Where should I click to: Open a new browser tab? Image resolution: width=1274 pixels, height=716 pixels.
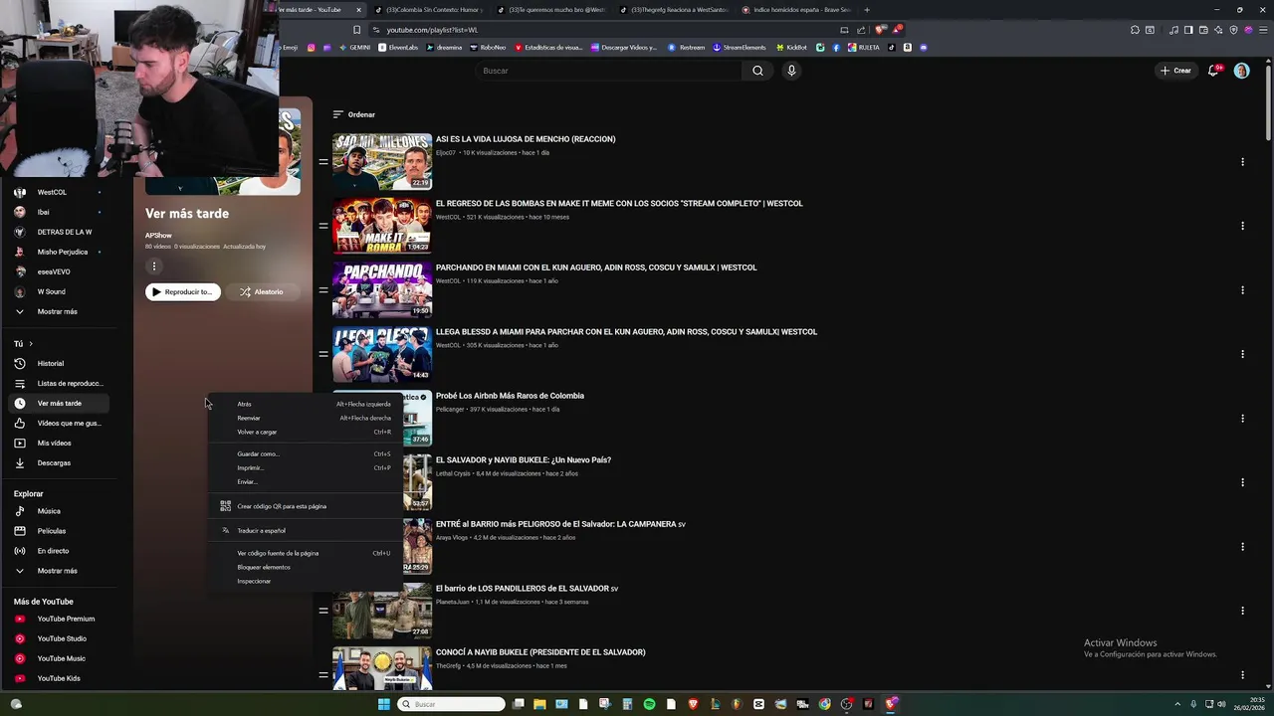pos(867,10)
